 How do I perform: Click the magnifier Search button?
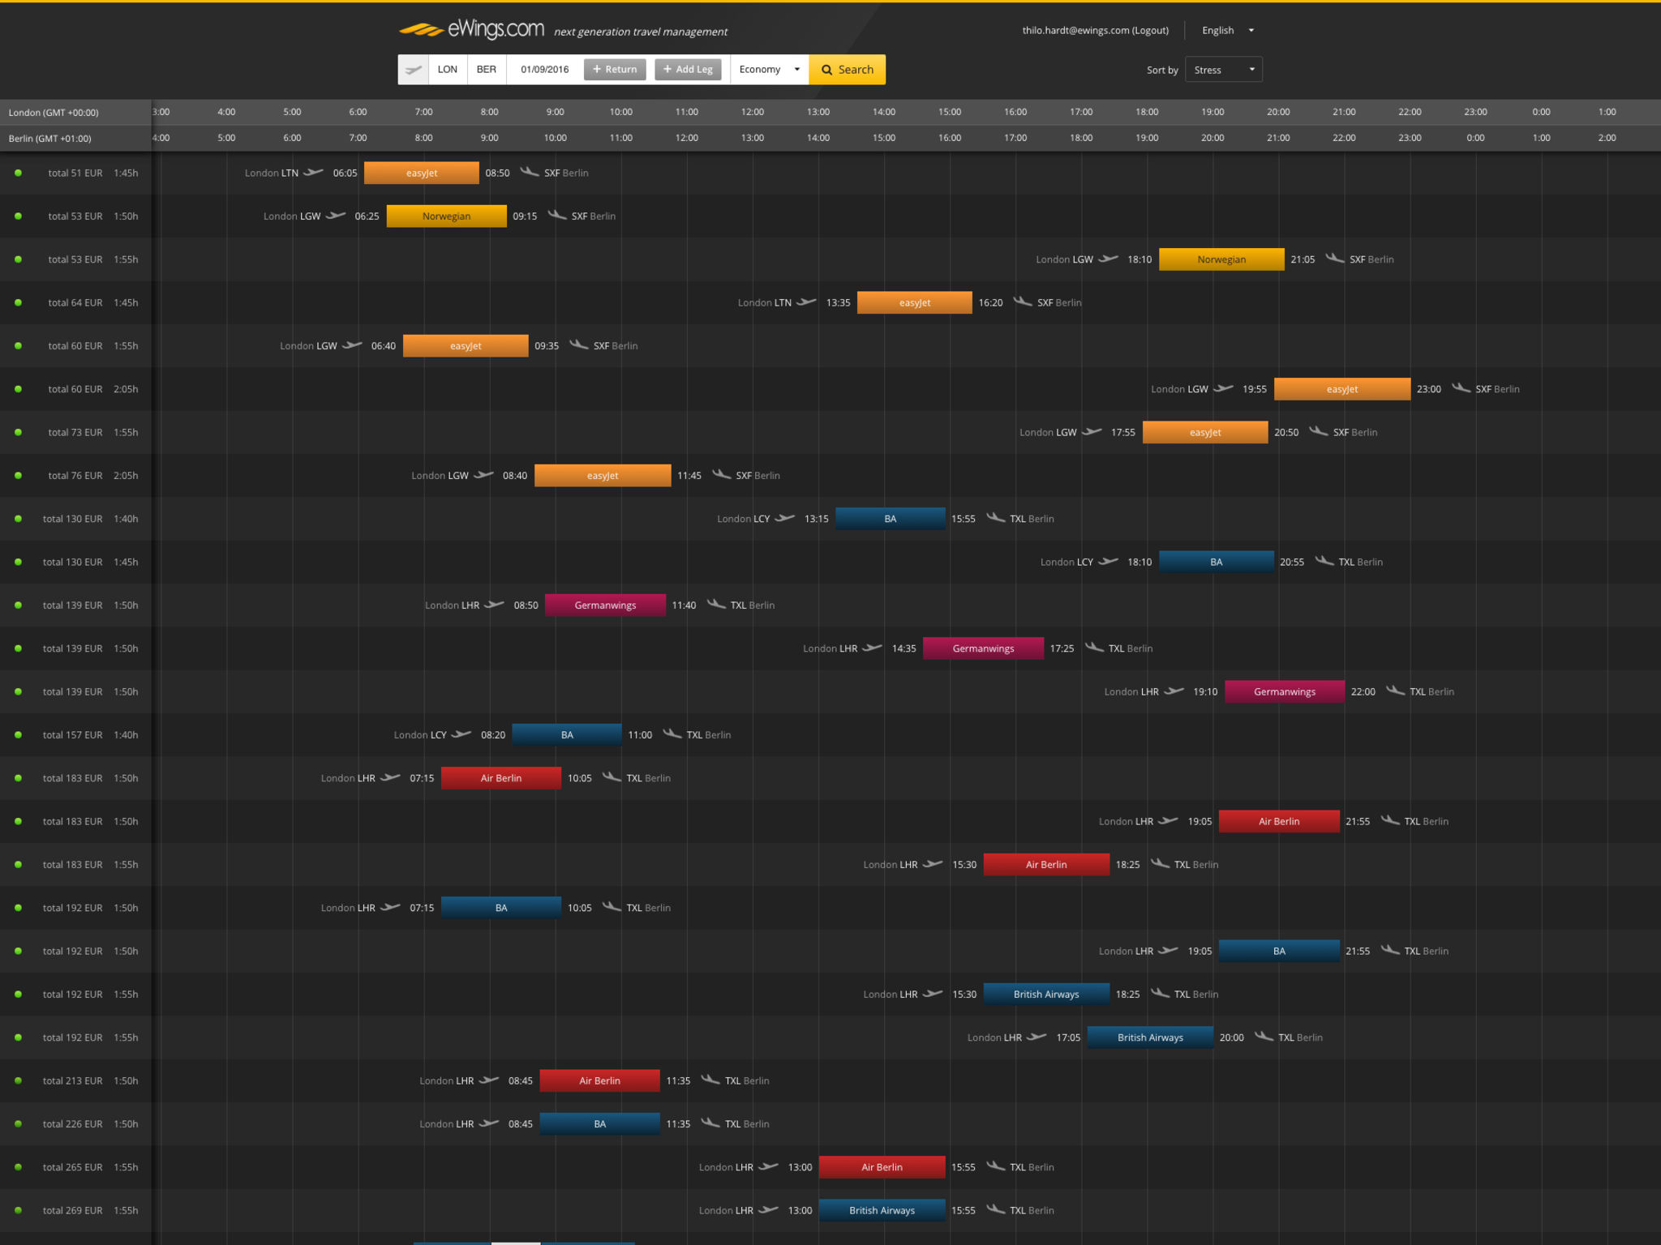click(x=847, y=70)
